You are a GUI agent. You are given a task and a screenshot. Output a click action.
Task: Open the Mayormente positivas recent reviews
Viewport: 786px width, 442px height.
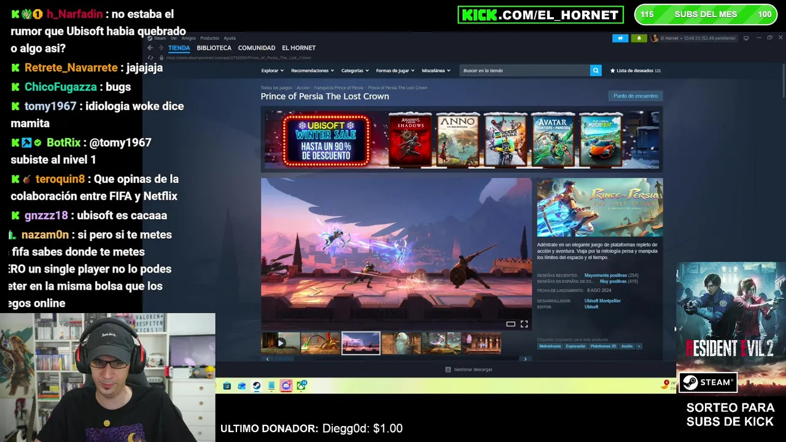point(605,276)
